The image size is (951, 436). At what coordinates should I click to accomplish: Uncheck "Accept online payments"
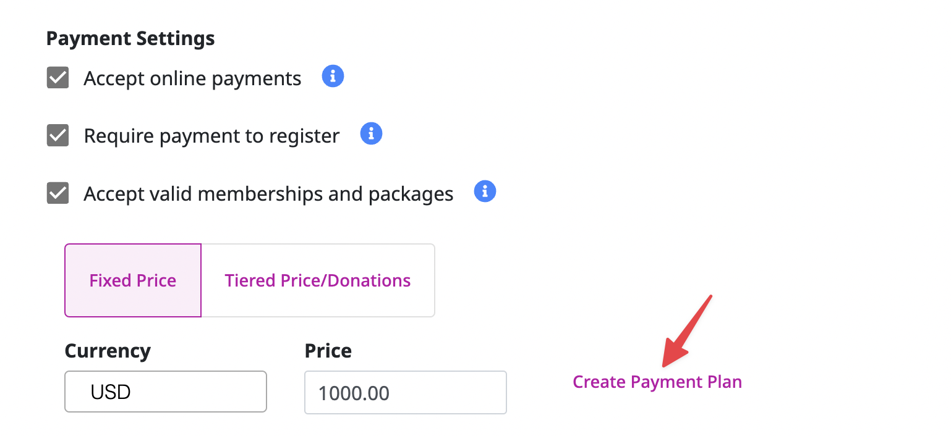[x=57, y=78]
